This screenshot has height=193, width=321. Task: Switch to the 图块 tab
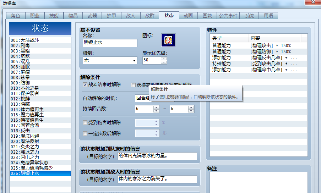pyautogui.click(x=207, y=16)
